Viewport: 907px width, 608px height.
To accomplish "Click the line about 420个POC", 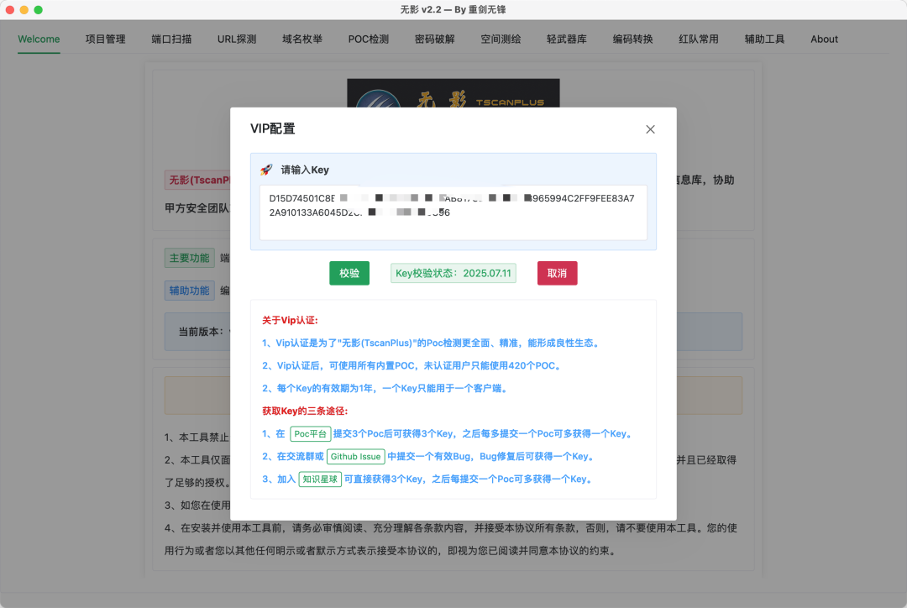I will tap(413, 365).
